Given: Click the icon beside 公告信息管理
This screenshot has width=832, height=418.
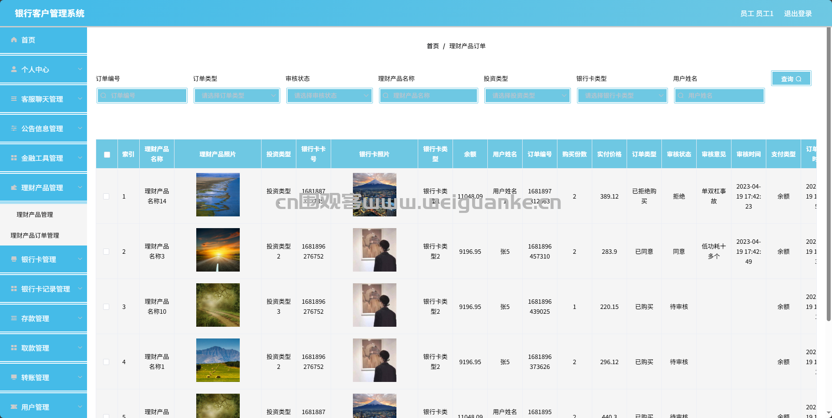Looking at the screenshot, I should coord(14,128).
